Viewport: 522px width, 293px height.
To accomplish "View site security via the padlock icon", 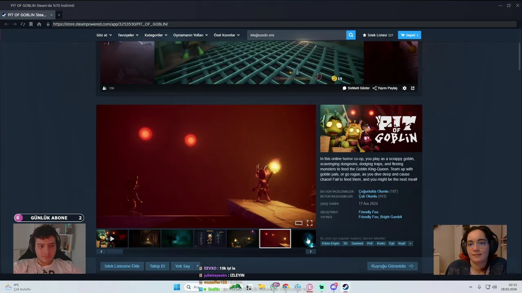I will (x=48, y=24).
